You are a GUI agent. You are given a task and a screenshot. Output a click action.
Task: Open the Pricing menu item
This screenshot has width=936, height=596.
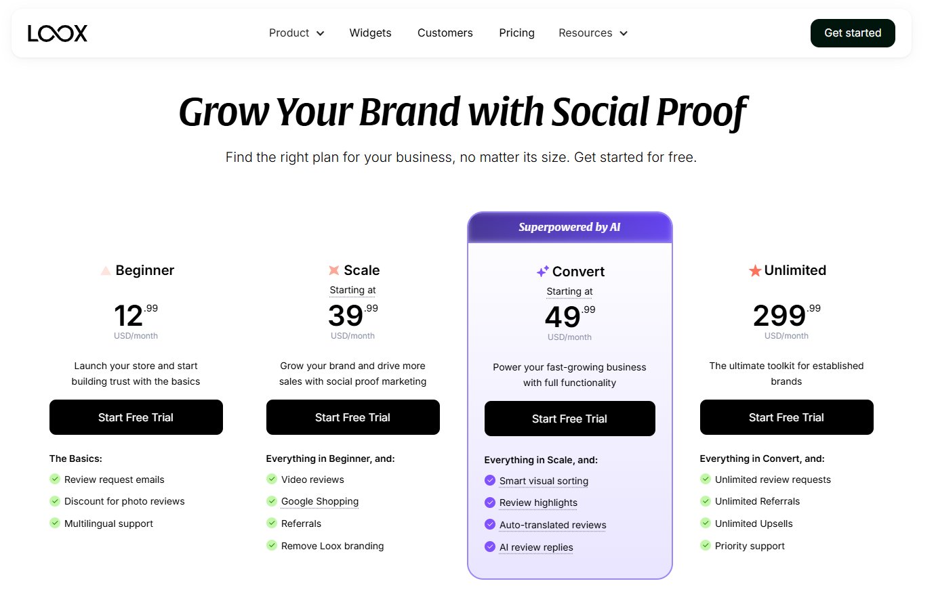coord(516,33)
